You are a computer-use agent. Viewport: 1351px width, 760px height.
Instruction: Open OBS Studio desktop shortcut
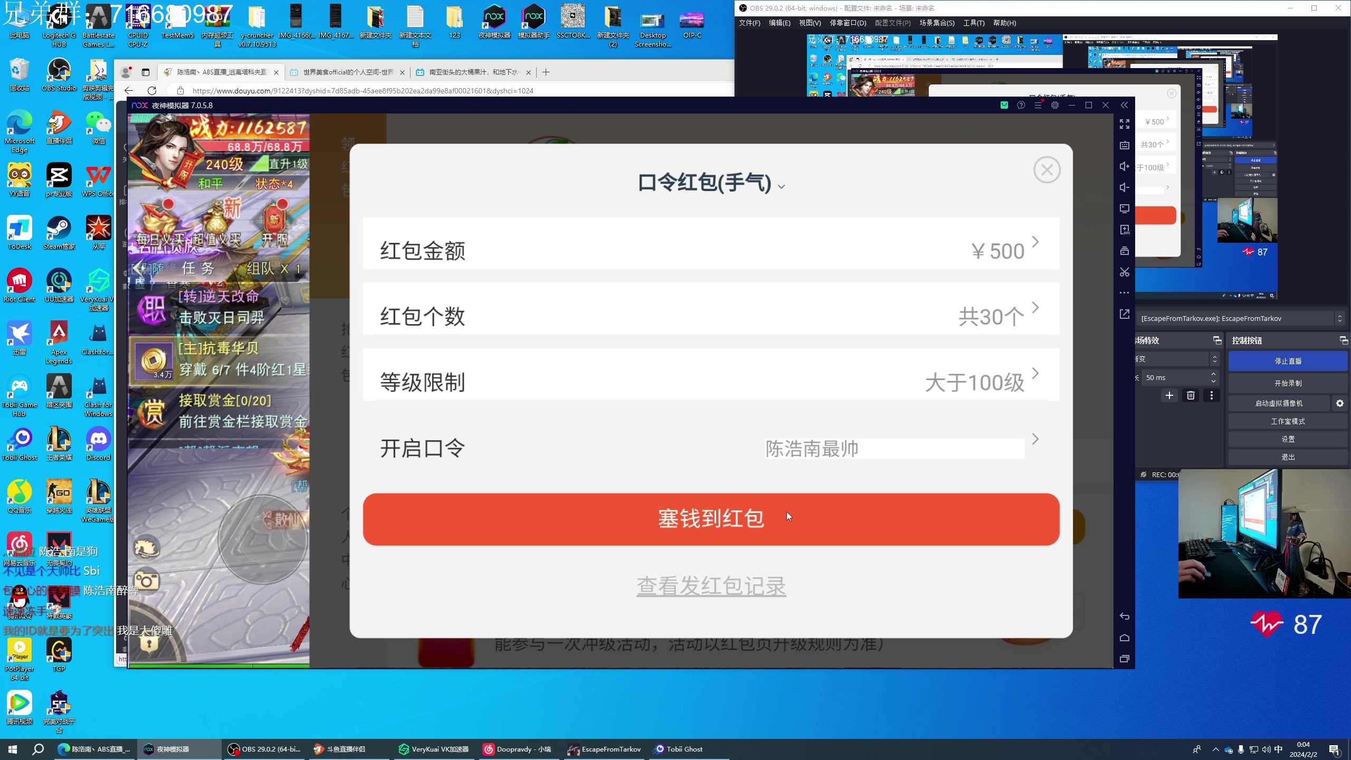pyautogui.click(x=59, y=75)
